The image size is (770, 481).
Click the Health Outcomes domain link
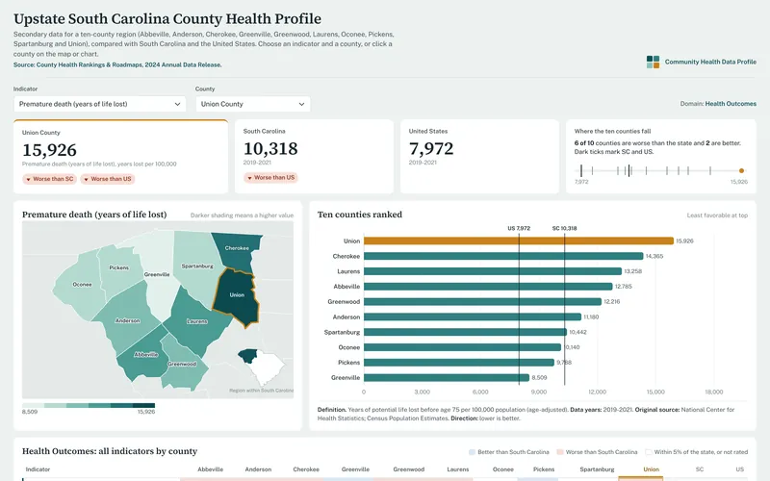(x=731, y=104)
